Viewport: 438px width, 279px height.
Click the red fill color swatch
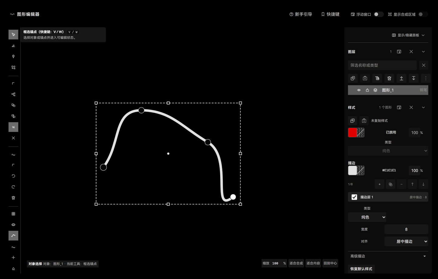click(352, 133)
